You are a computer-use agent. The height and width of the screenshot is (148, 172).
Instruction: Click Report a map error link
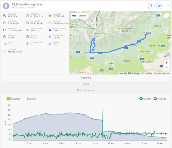(162, 73)
